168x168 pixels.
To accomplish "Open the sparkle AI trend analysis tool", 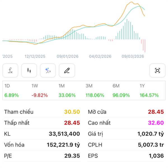I will 48,70.
